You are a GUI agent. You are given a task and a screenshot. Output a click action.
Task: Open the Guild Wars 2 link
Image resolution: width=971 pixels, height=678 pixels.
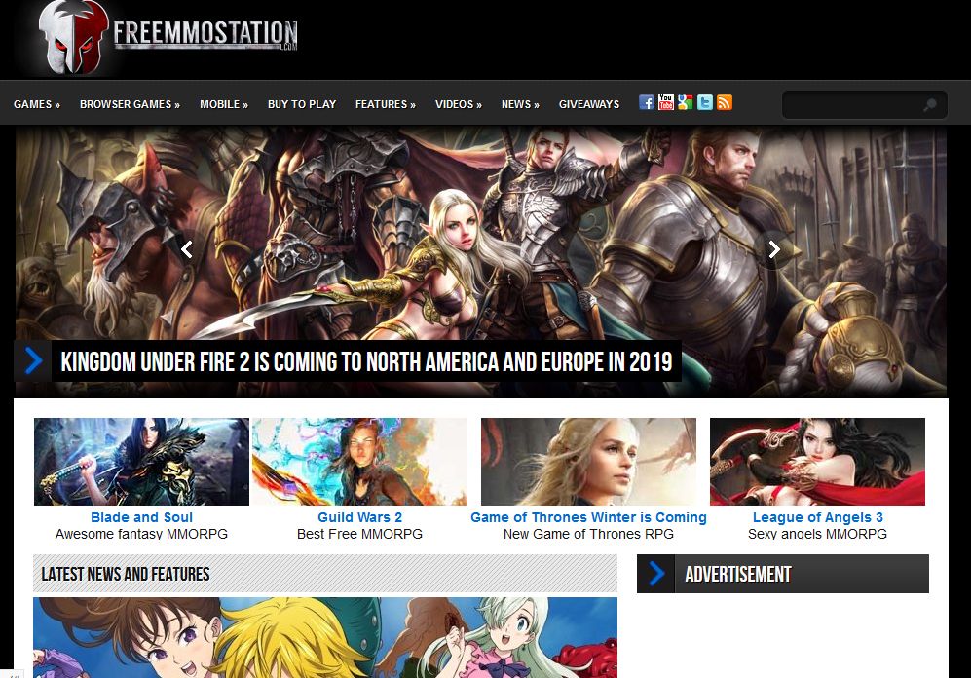tap(359, 517)
